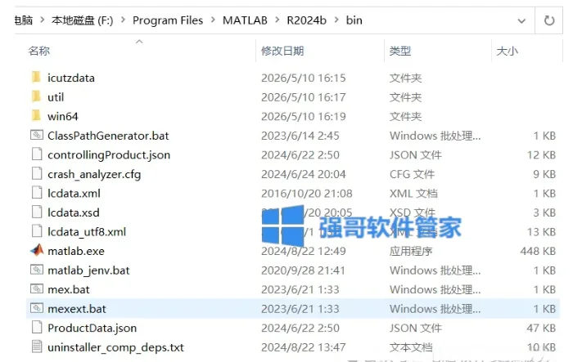Click the crash_analyzer.cfg file icon
This screenshot has width=573, height=362.
pyautogui.click(x=37, y=174)
